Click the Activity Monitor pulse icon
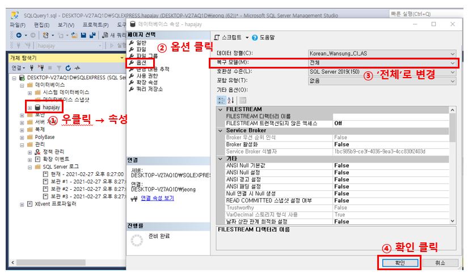Viewport: 468px width, 273px height. point(77,68)
